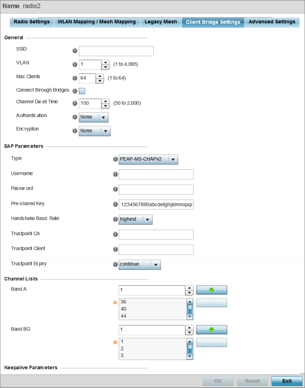Increase Channel Dwell Time with up arrow
This screenshot has width=305, height=388.
click(105, 101)
